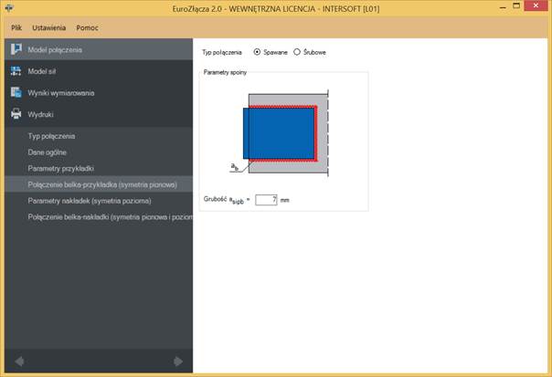Close the EuroZłącza window

coord(536,5)
